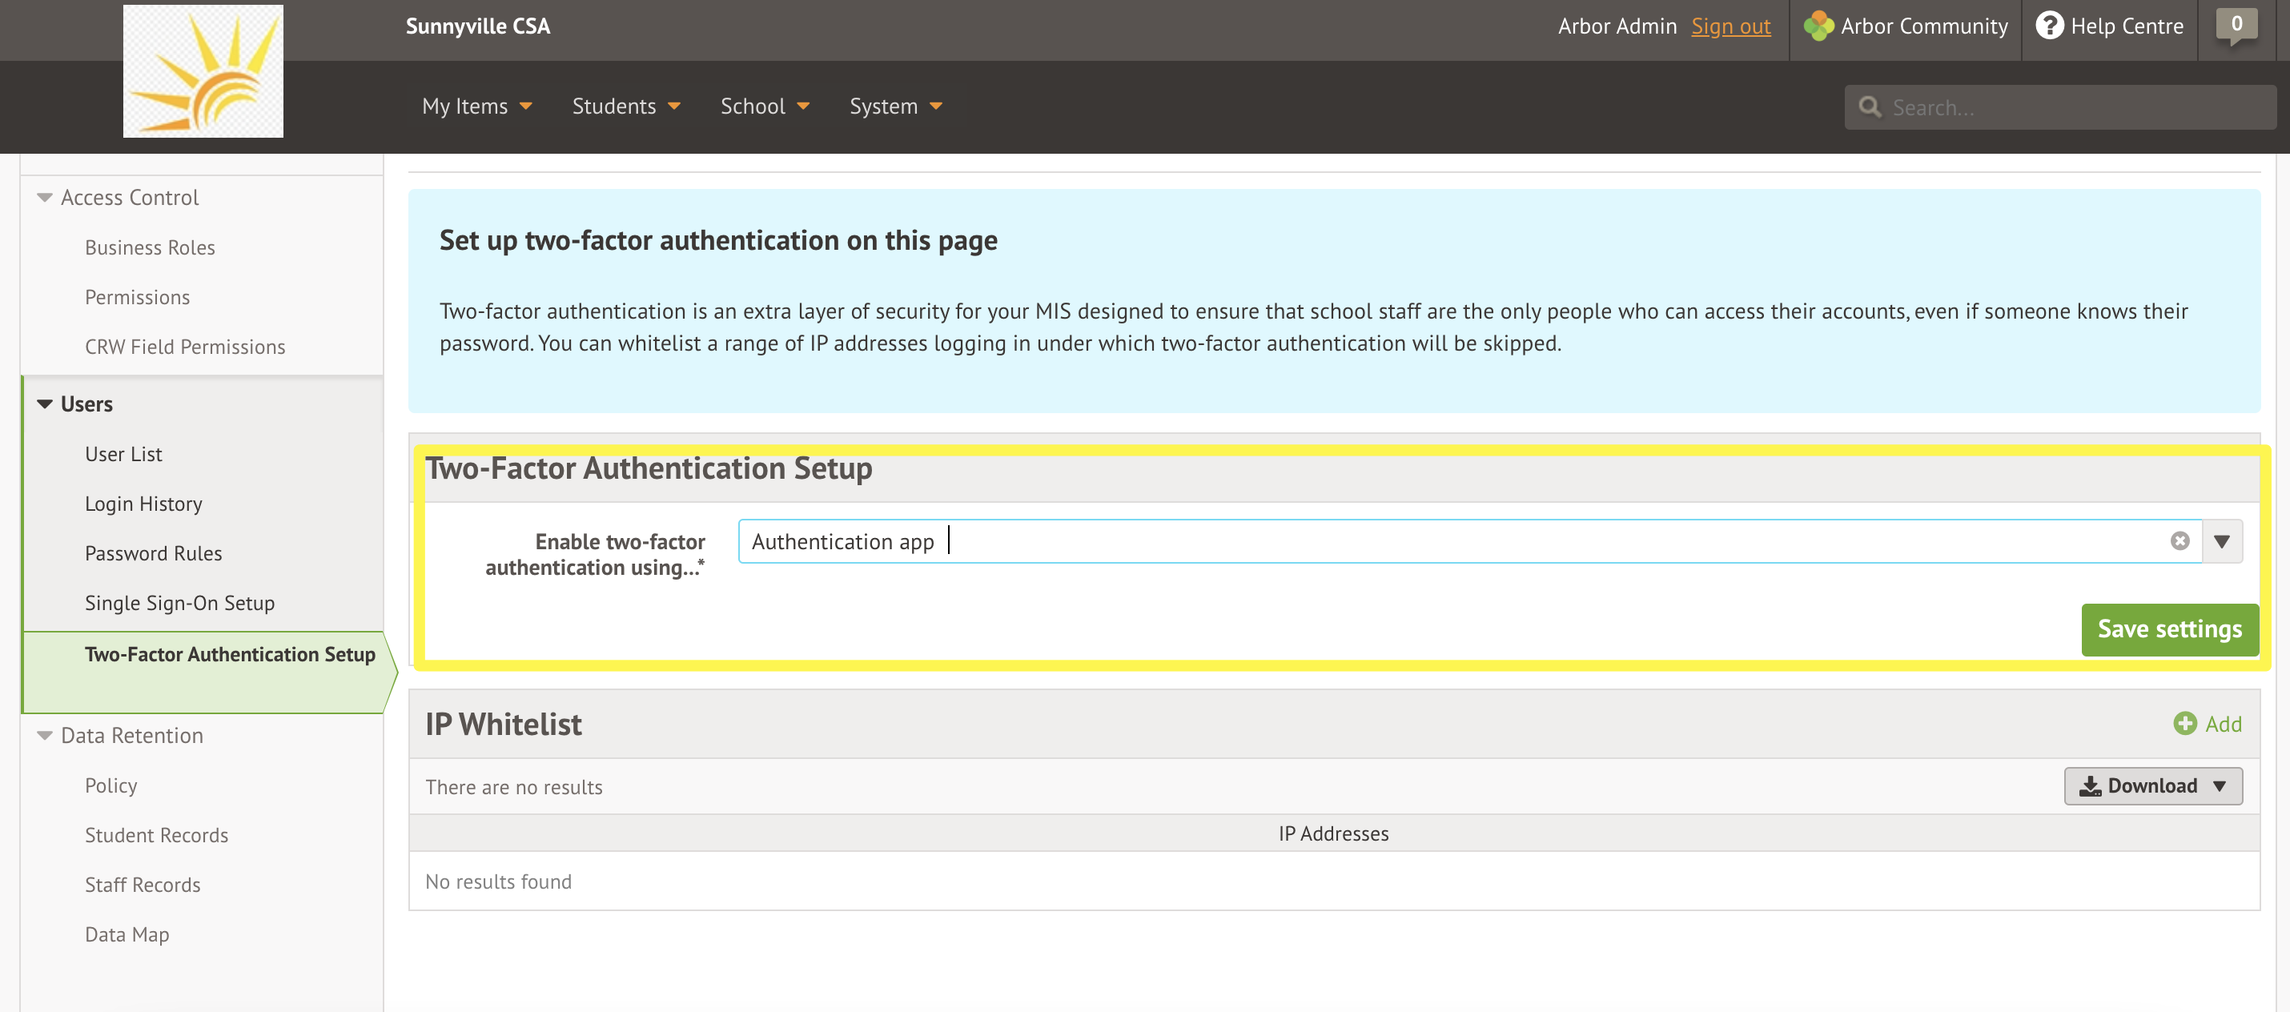Image resolution: width=2290 pixels, height=1012 pixels.
Task: Click Arbor Admin user name
Action: point(1617,26)
